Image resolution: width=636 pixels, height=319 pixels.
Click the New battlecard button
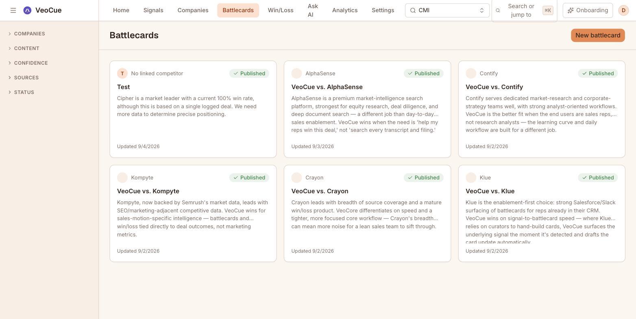[x=598, y=35]
